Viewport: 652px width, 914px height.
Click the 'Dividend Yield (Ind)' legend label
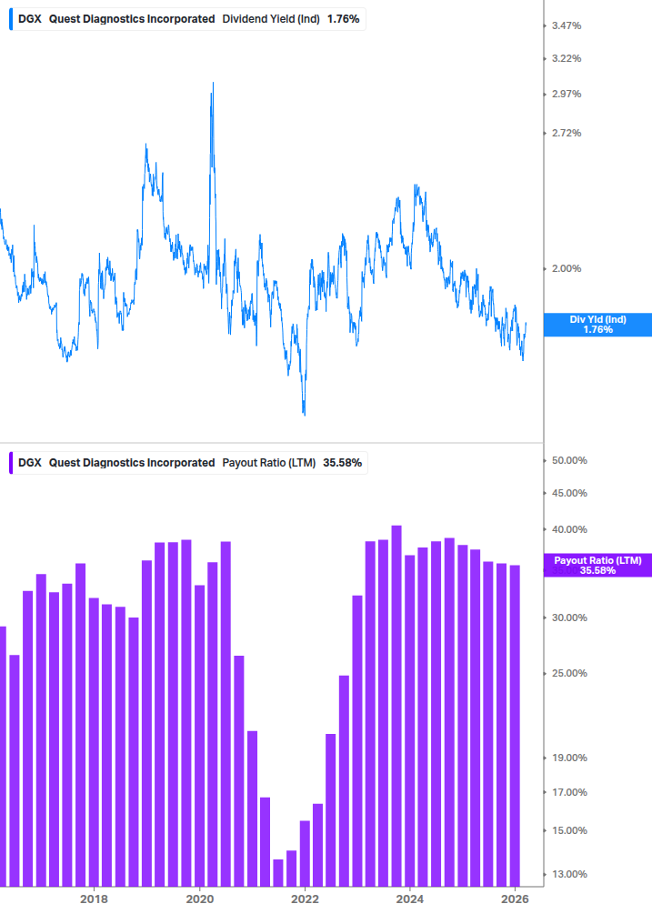click(x=271, y=19)
